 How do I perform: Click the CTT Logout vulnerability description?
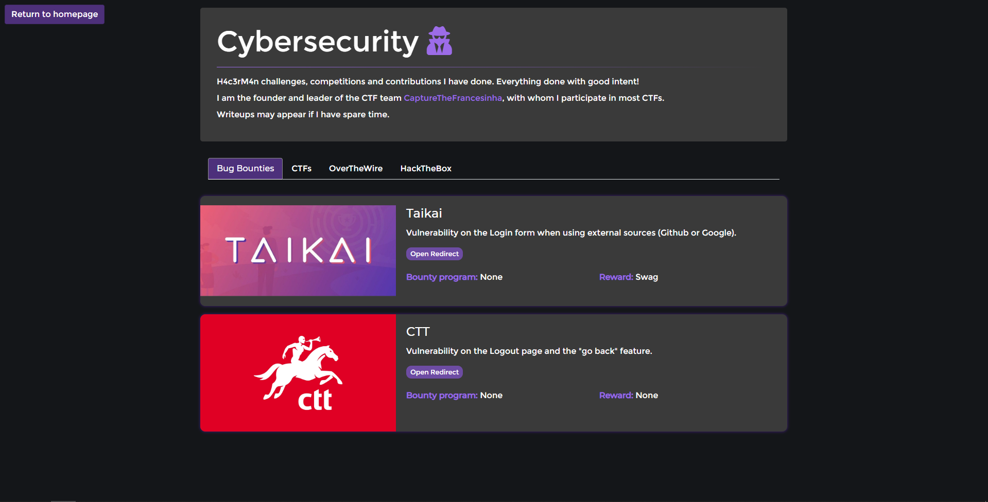point(529,351)
